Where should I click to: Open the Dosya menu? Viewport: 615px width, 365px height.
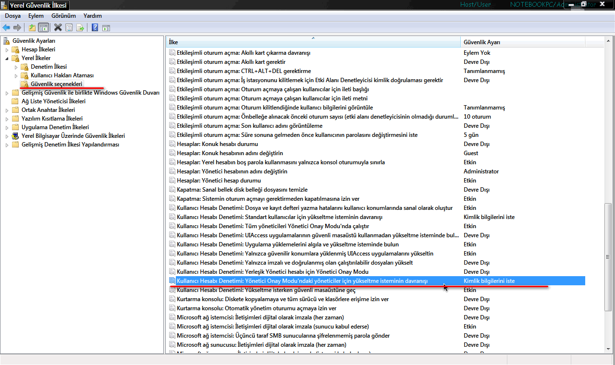(x=13, y=16)
